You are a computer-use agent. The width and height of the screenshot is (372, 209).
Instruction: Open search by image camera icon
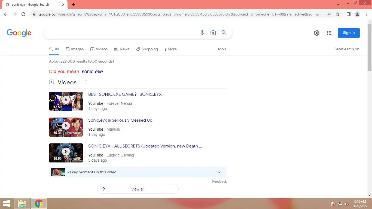click(x=213, y=33)
